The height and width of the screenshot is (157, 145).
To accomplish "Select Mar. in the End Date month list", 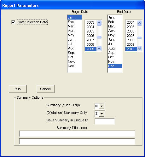I will (x=115, y=26).
